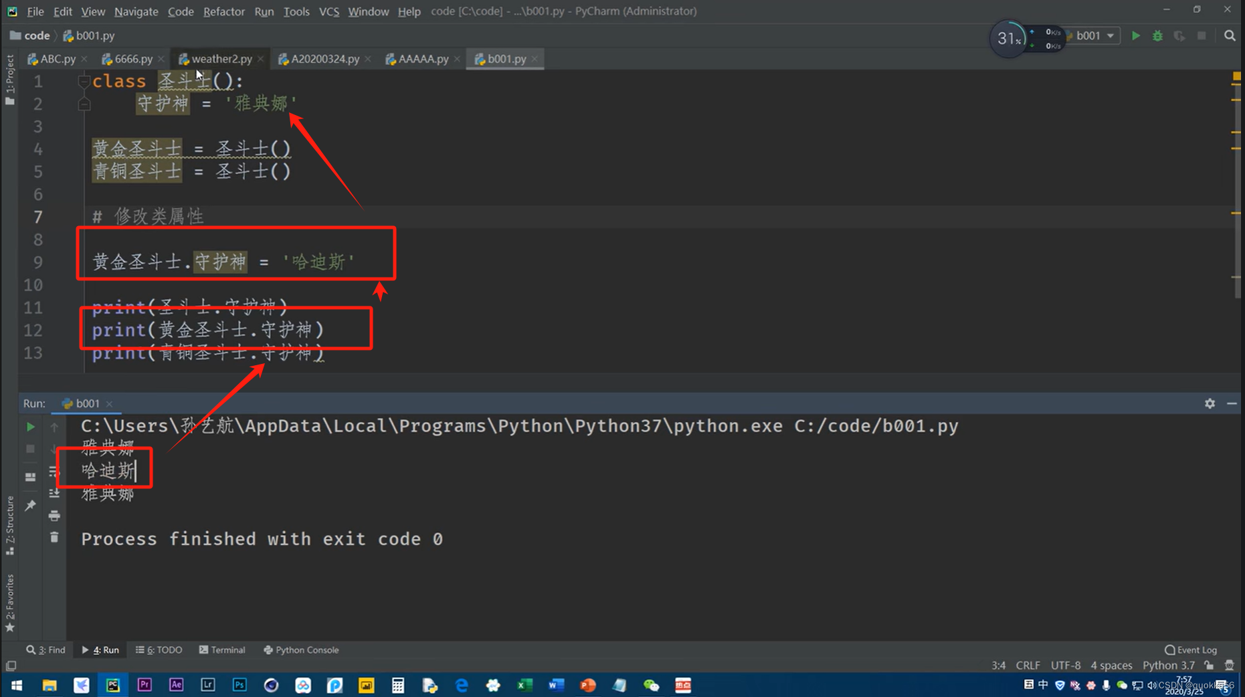Change CRLF line separator in status bar
The width and height of the screenshot is (1245, 697).
point(1028,666)
